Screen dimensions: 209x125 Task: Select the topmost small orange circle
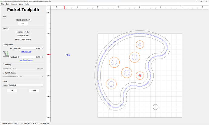click(140, 45)
